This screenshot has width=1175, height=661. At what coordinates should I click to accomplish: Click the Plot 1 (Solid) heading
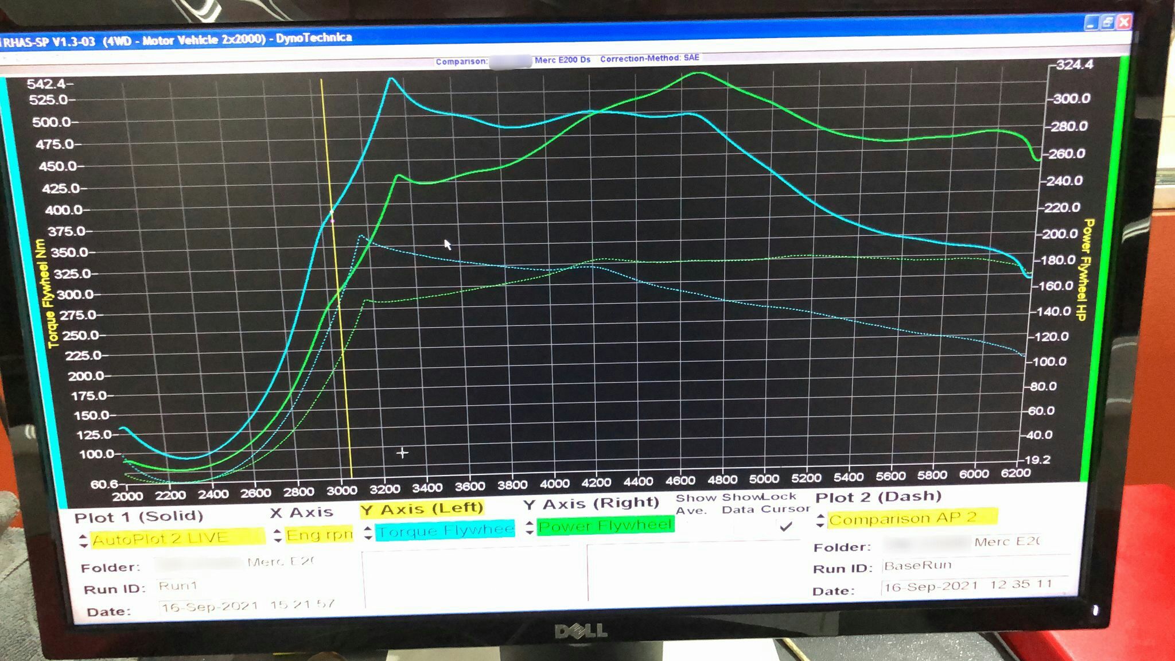(139, 516)
